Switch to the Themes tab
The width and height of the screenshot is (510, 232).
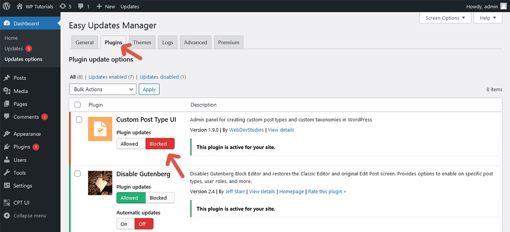pos(142,42)
